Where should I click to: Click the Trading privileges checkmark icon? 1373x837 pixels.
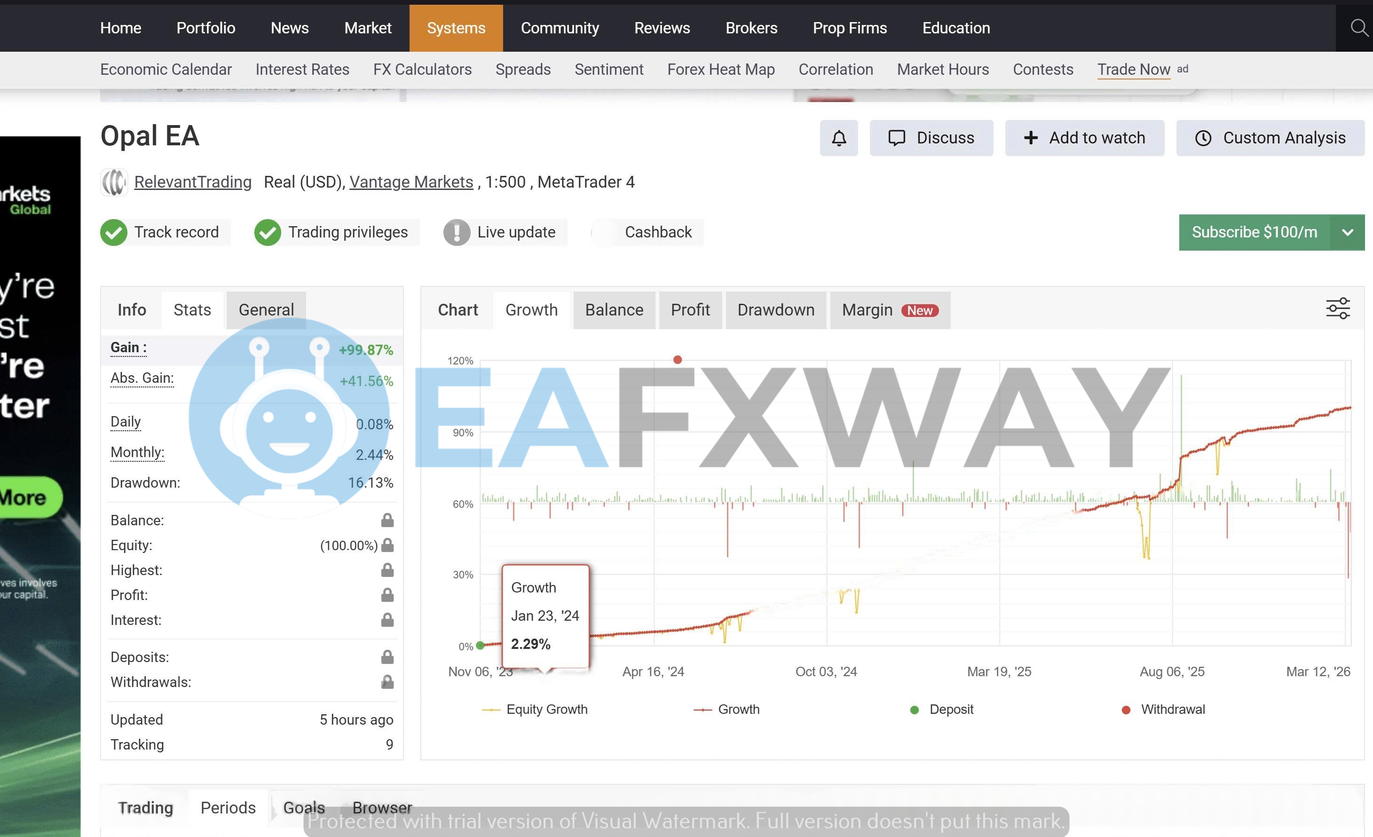(x=268, y=232)
